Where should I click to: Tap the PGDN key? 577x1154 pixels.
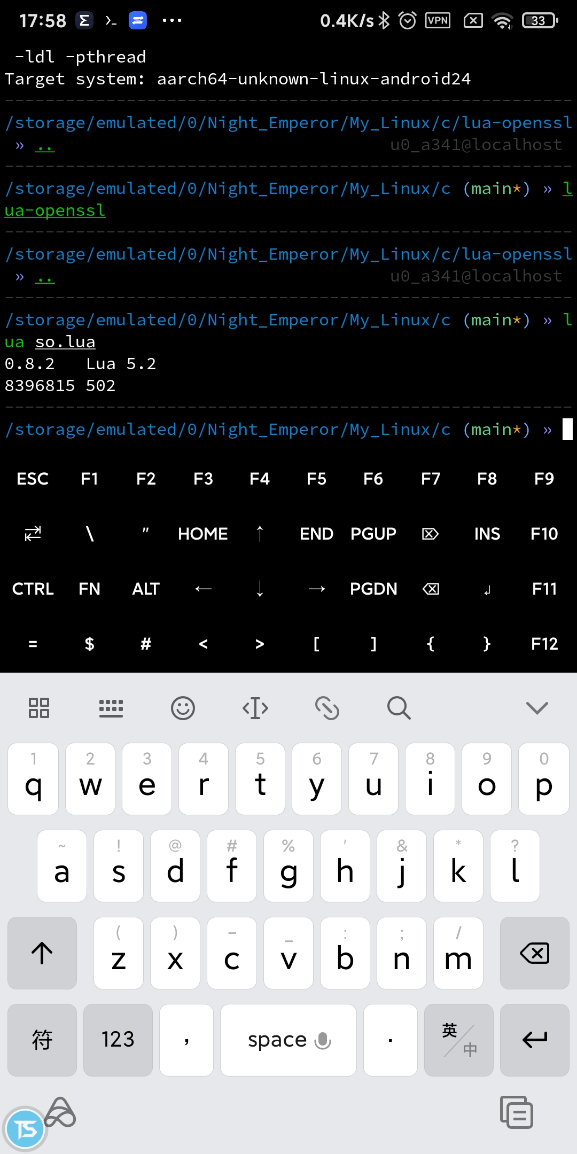point(373,589)
